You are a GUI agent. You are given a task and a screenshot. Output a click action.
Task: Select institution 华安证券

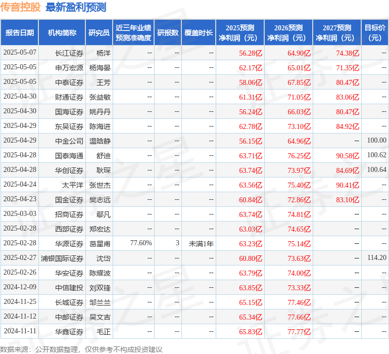click(x=69, y=273)
